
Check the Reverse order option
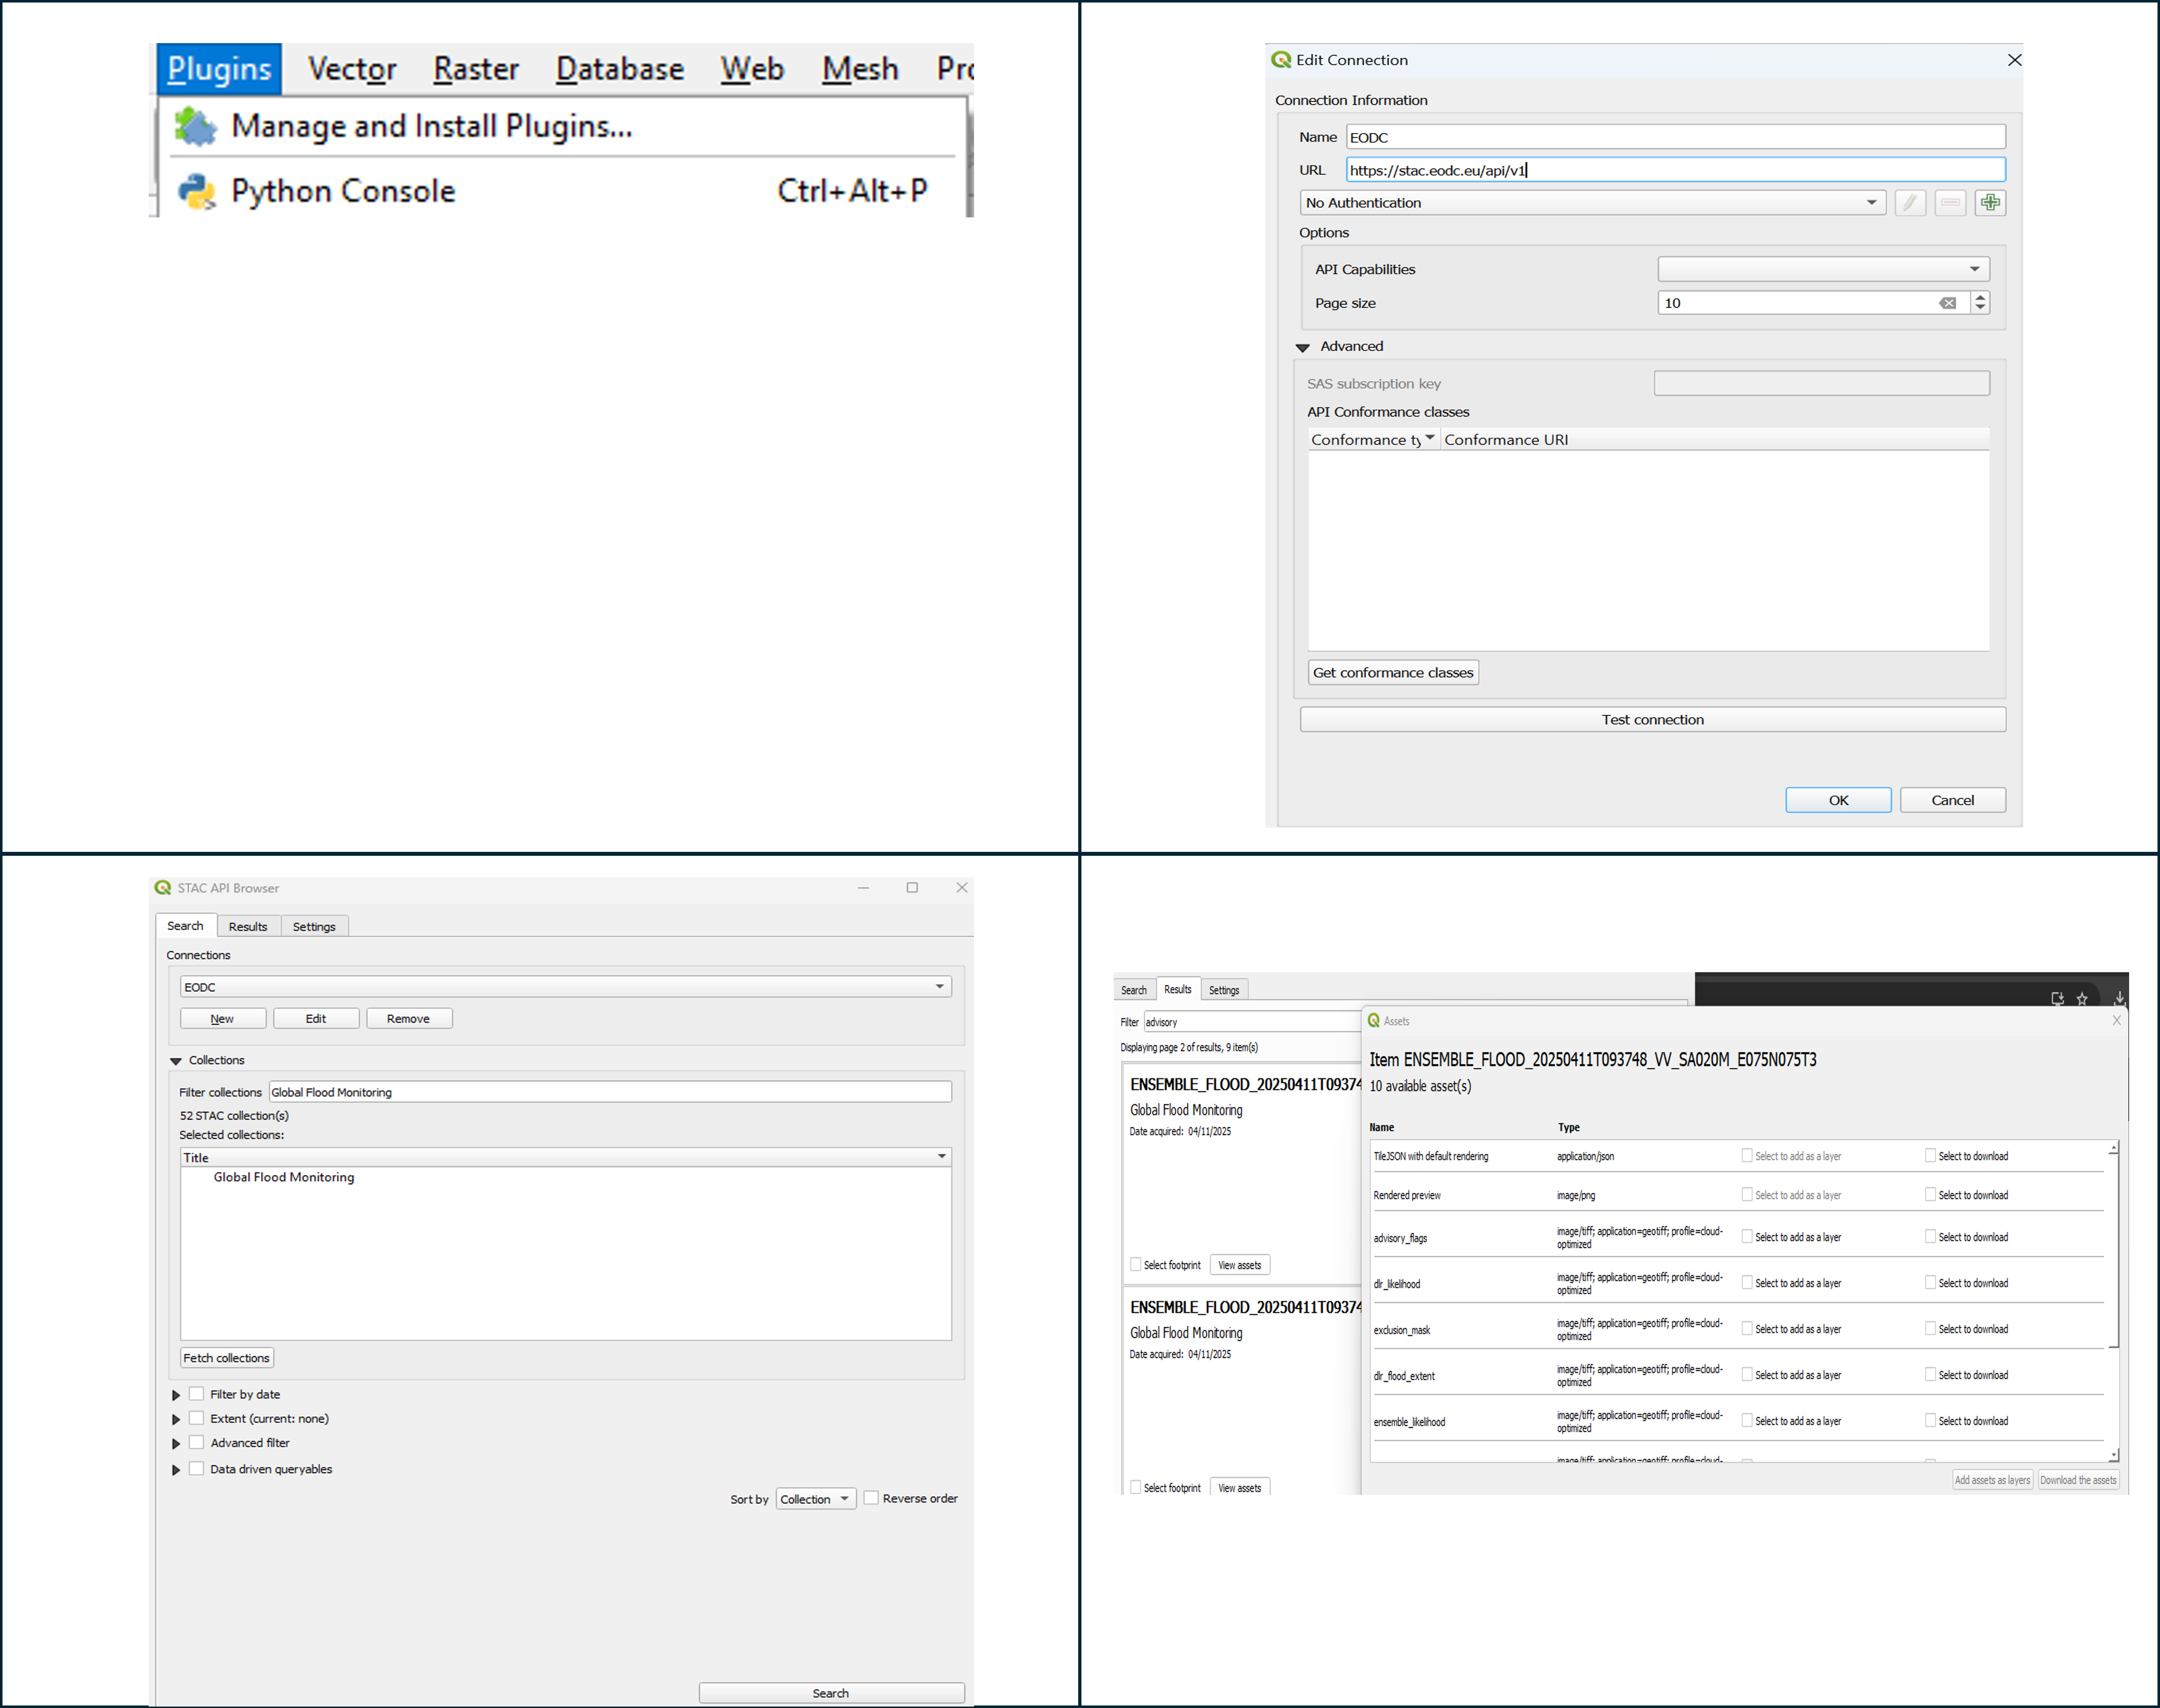[871, 1498]
